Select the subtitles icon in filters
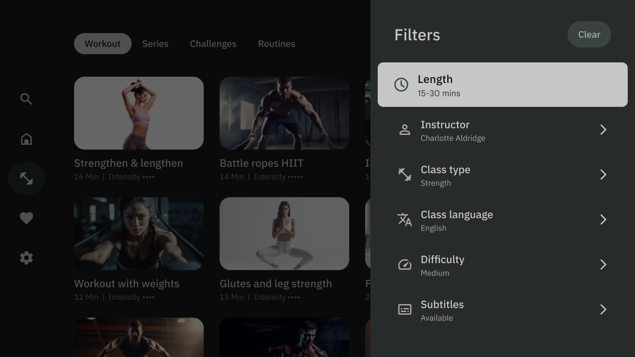This screenshot has width=635, height=357. [405, 310]
